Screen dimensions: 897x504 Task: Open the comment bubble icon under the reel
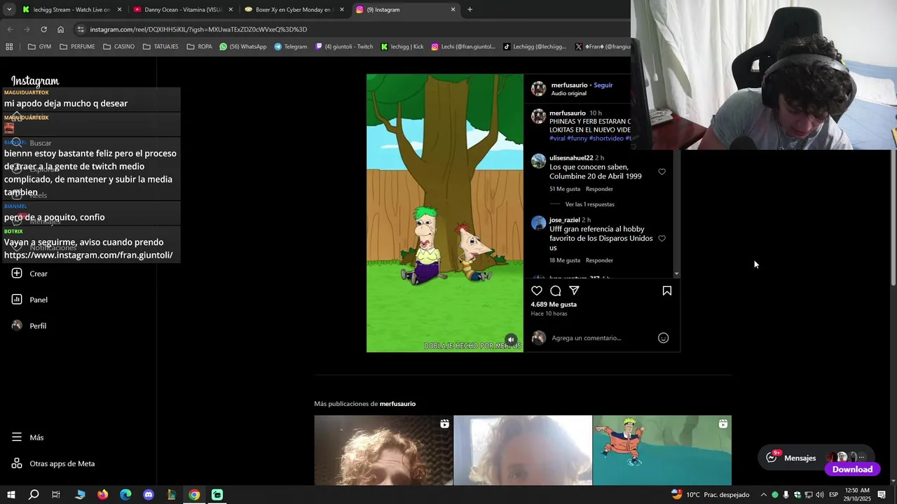click(x=556, y=290)
